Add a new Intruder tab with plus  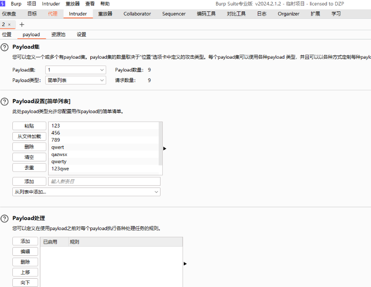coord(22,24)
